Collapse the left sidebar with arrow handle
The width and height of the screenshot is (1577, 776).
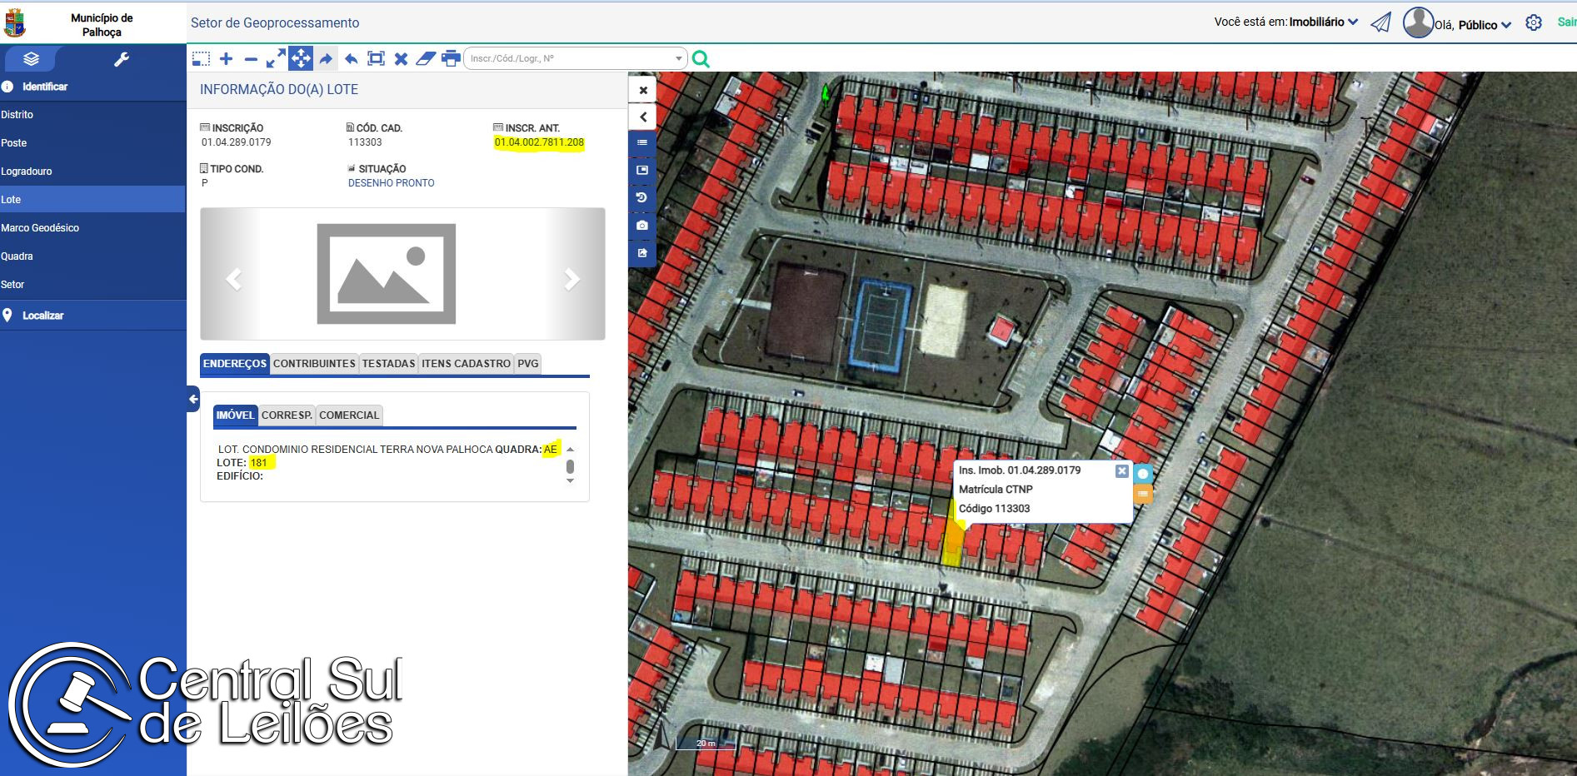pyautogui.click(x=193, y=399)
